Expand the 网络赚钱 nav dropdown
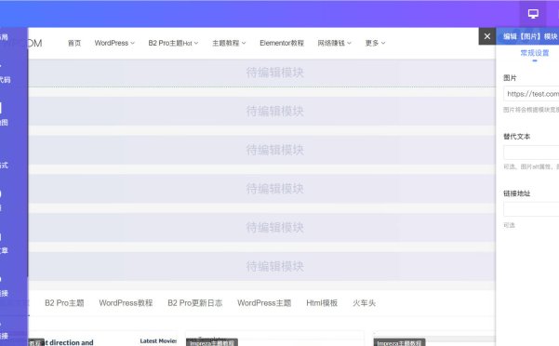Screen dimensions: 559x346 335,43
